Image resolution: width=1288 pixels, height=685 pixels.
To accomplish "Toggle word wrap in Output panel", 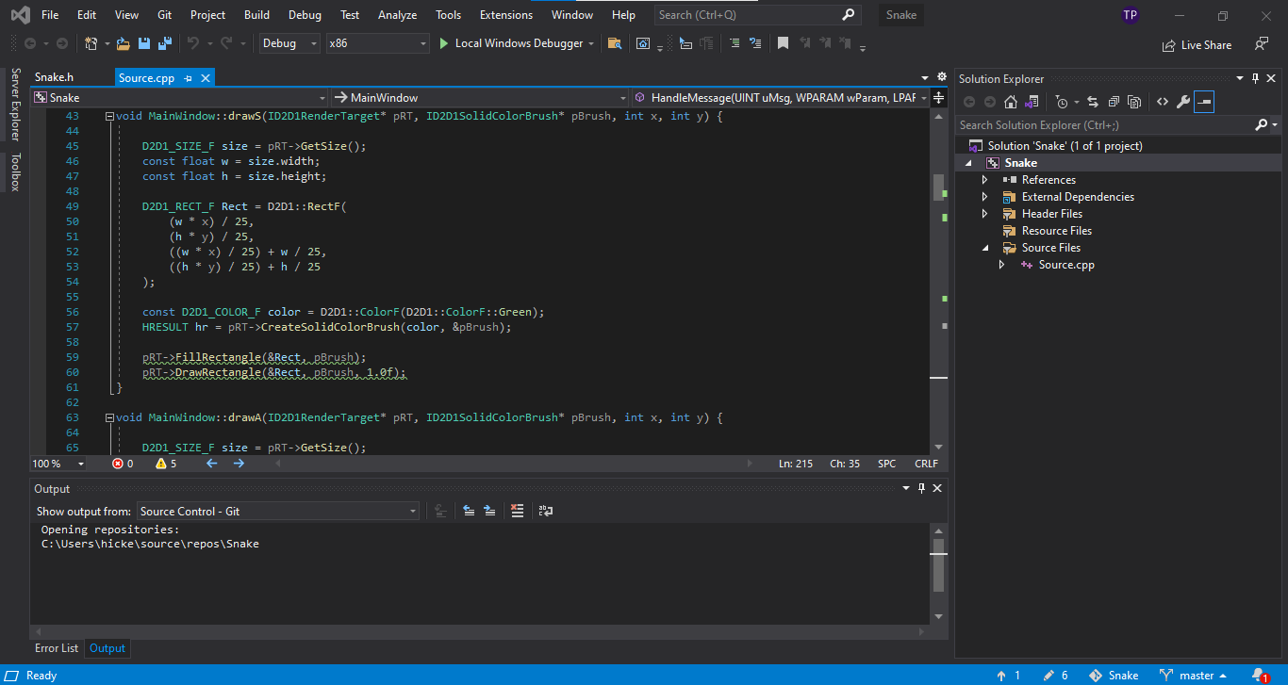I will click(546, 511).
